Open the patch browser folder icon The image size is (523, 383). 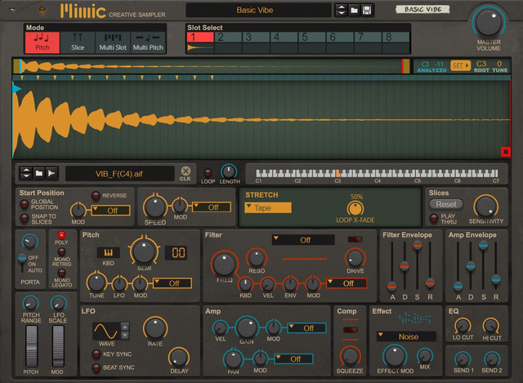pyautogui.click(x=354, y=11)
